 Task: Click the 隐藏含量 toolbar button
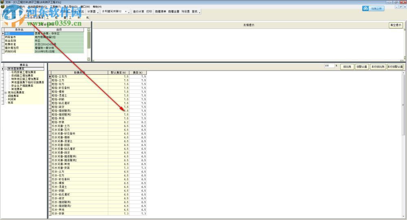[x=174, y=12]
